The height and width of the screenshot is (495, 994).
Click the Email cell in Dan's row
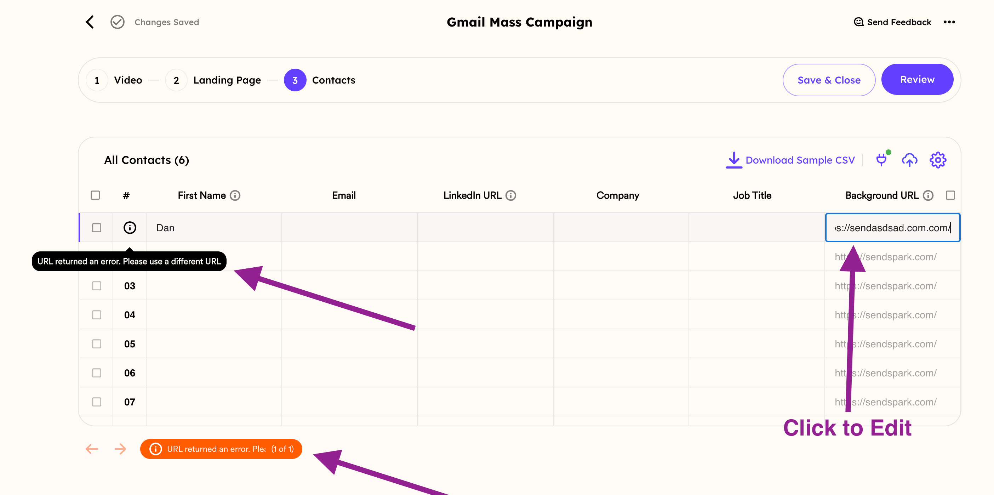pyautogui.click(x=349, y=228)
